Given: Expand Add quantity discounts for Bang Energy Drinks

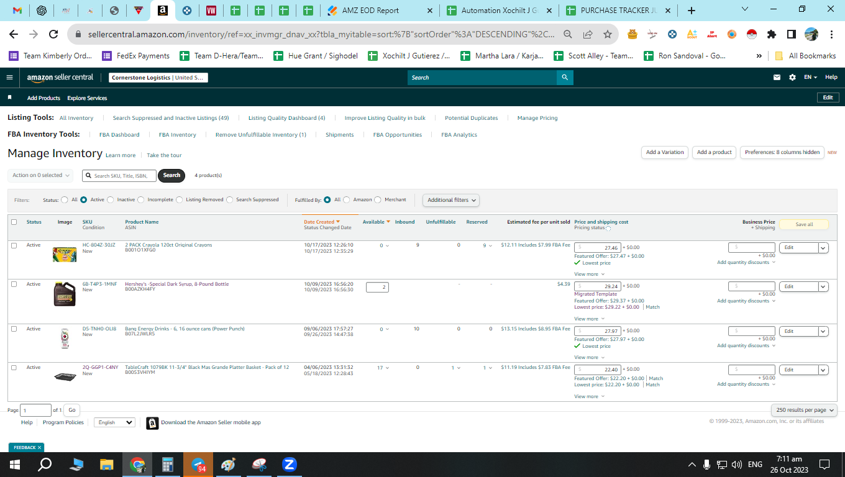Looking at the screenshot, I should coord(746,346).
